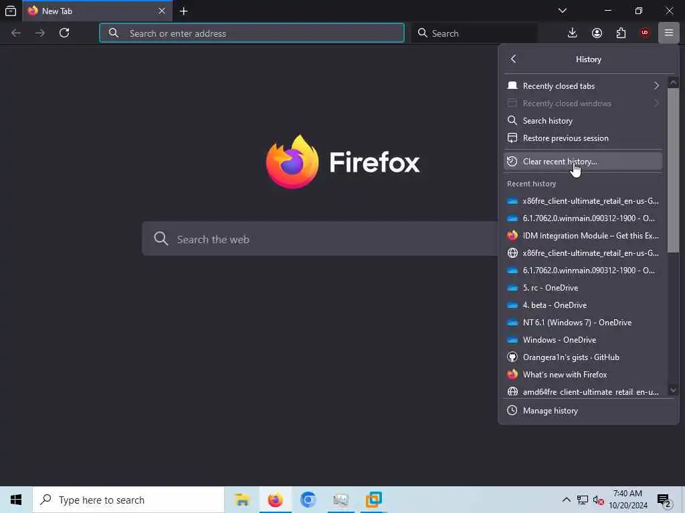Open Recently closed tabs submenu
685x513 pixels.
coord(583,86)
